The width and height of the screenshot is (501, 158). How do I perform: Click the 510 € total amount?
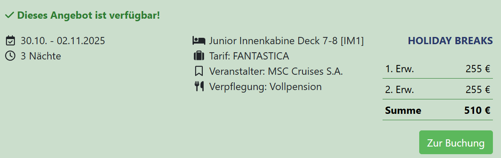(x=477, y=110)
